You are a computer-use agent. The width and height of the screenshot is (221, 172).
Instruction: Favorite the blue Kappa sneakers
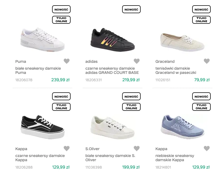point(207,149)
